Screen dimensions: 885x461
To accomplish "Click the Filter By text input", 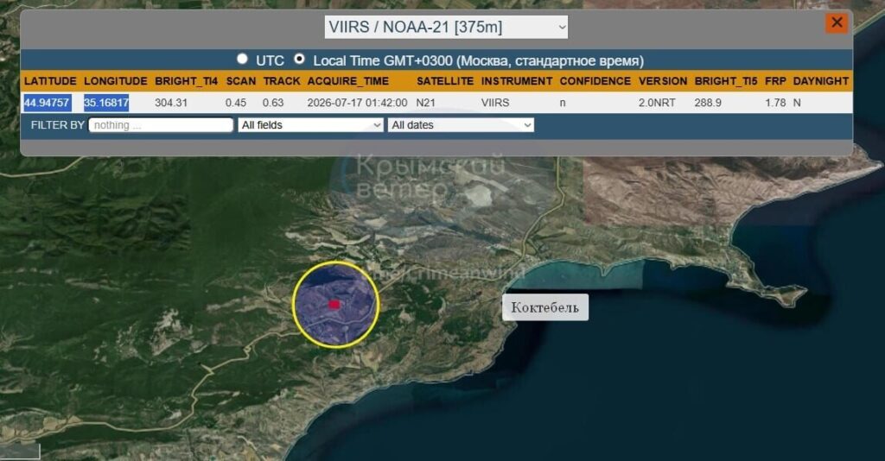I will point(161,125).
